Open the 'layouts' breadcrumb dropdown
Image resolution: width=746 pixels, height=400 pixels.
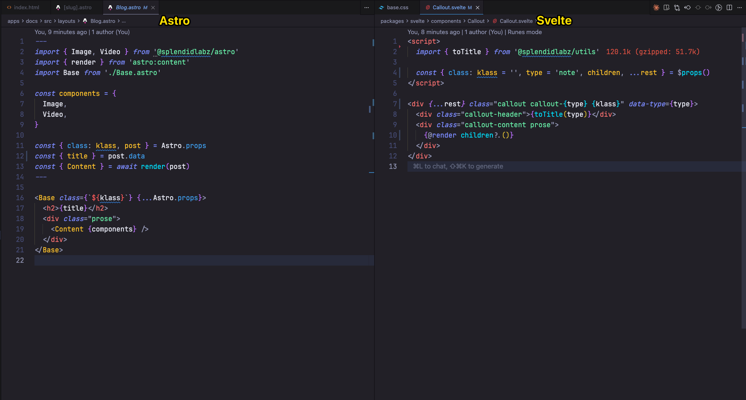click(67, 21)
